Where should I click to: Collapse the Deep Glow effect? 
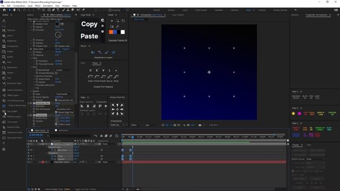tap(28, 49)
